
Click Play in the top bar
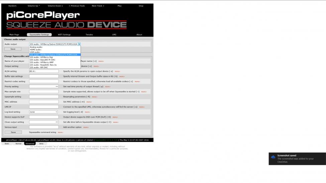pos(120,6)
